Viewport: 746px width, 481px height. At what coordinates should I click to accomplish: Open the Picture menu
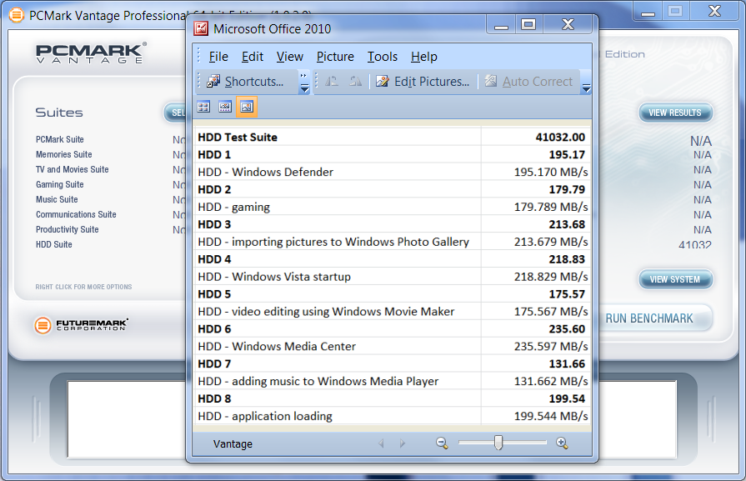click(x=335, y=57)
